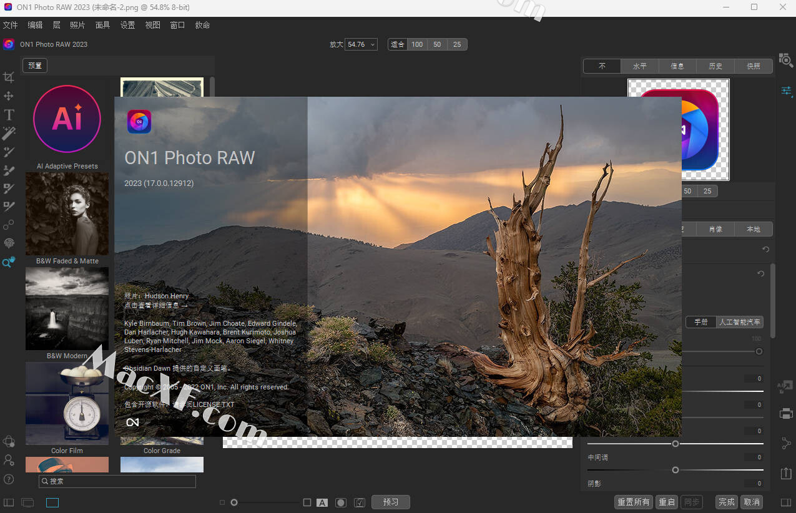796x513 pixels.
Task: Toggle the left panel visibility icon
Action: coord(9,502)
